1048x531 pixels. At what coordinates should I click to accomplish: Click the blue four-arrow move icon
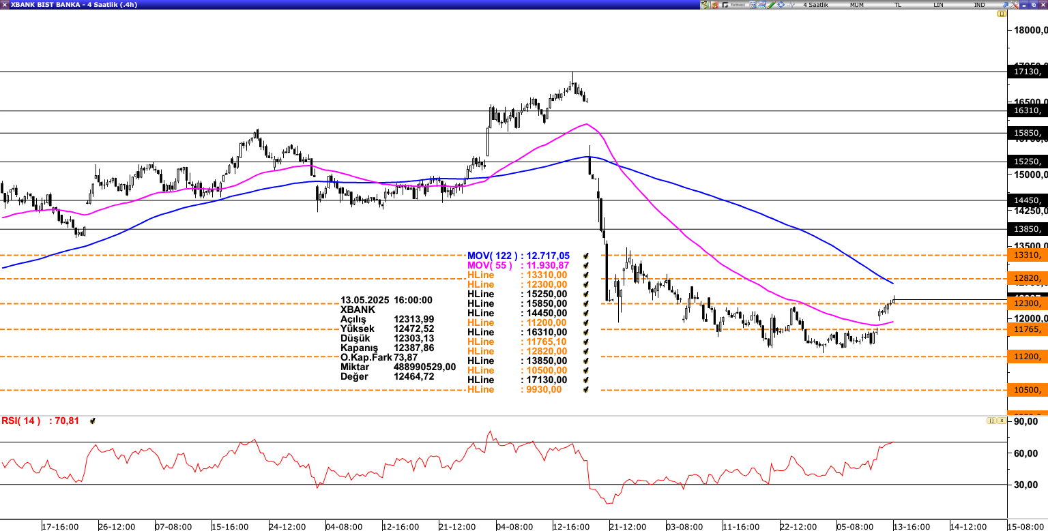pos(781,5)
